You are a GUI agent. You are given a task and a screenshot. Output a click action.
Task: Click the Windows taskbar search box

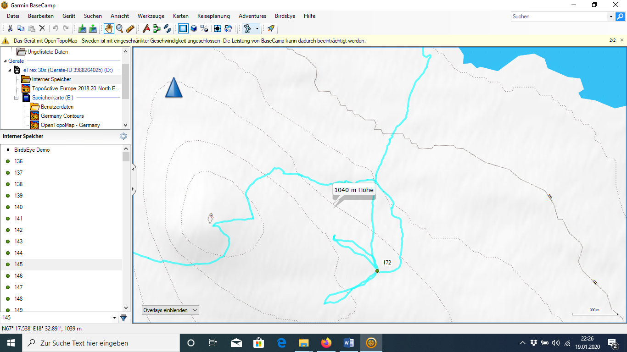click(x=101, y=343)
